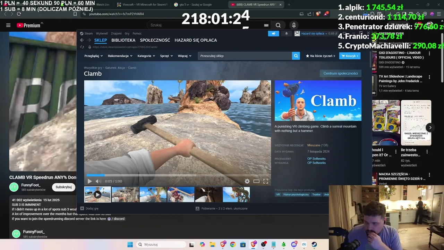Open Hazard się opłaca account dropdown
The height and width of the screenshot is (250, 444).
[314, 33]
